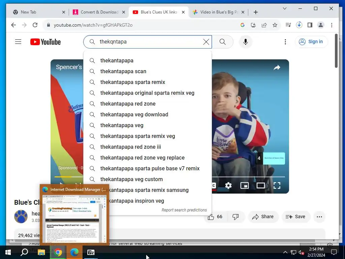Open YouTube settings three-dot menu
The image size is (345, 259).
[285, 42]
